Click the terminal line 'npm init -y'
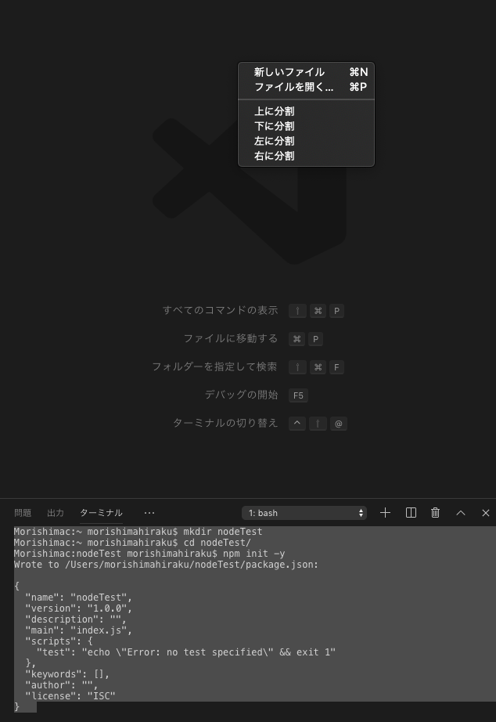The width and height of the screenshot is (496, 722). (149, 554)
